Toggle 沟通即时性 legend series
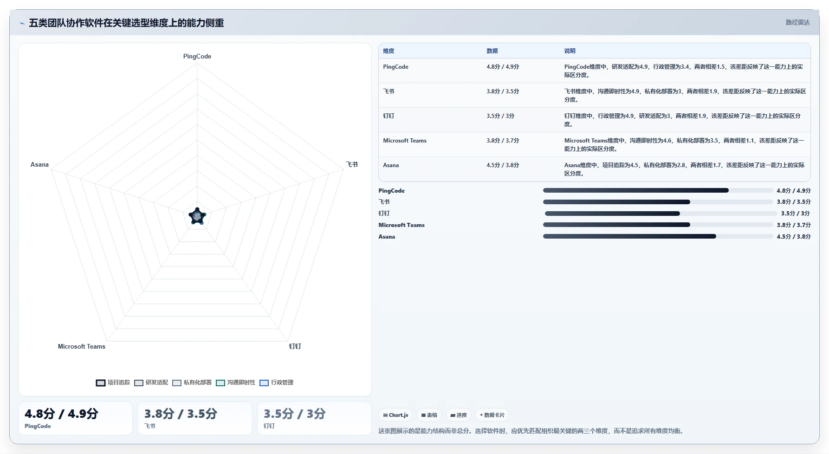 tap(235, 383)
